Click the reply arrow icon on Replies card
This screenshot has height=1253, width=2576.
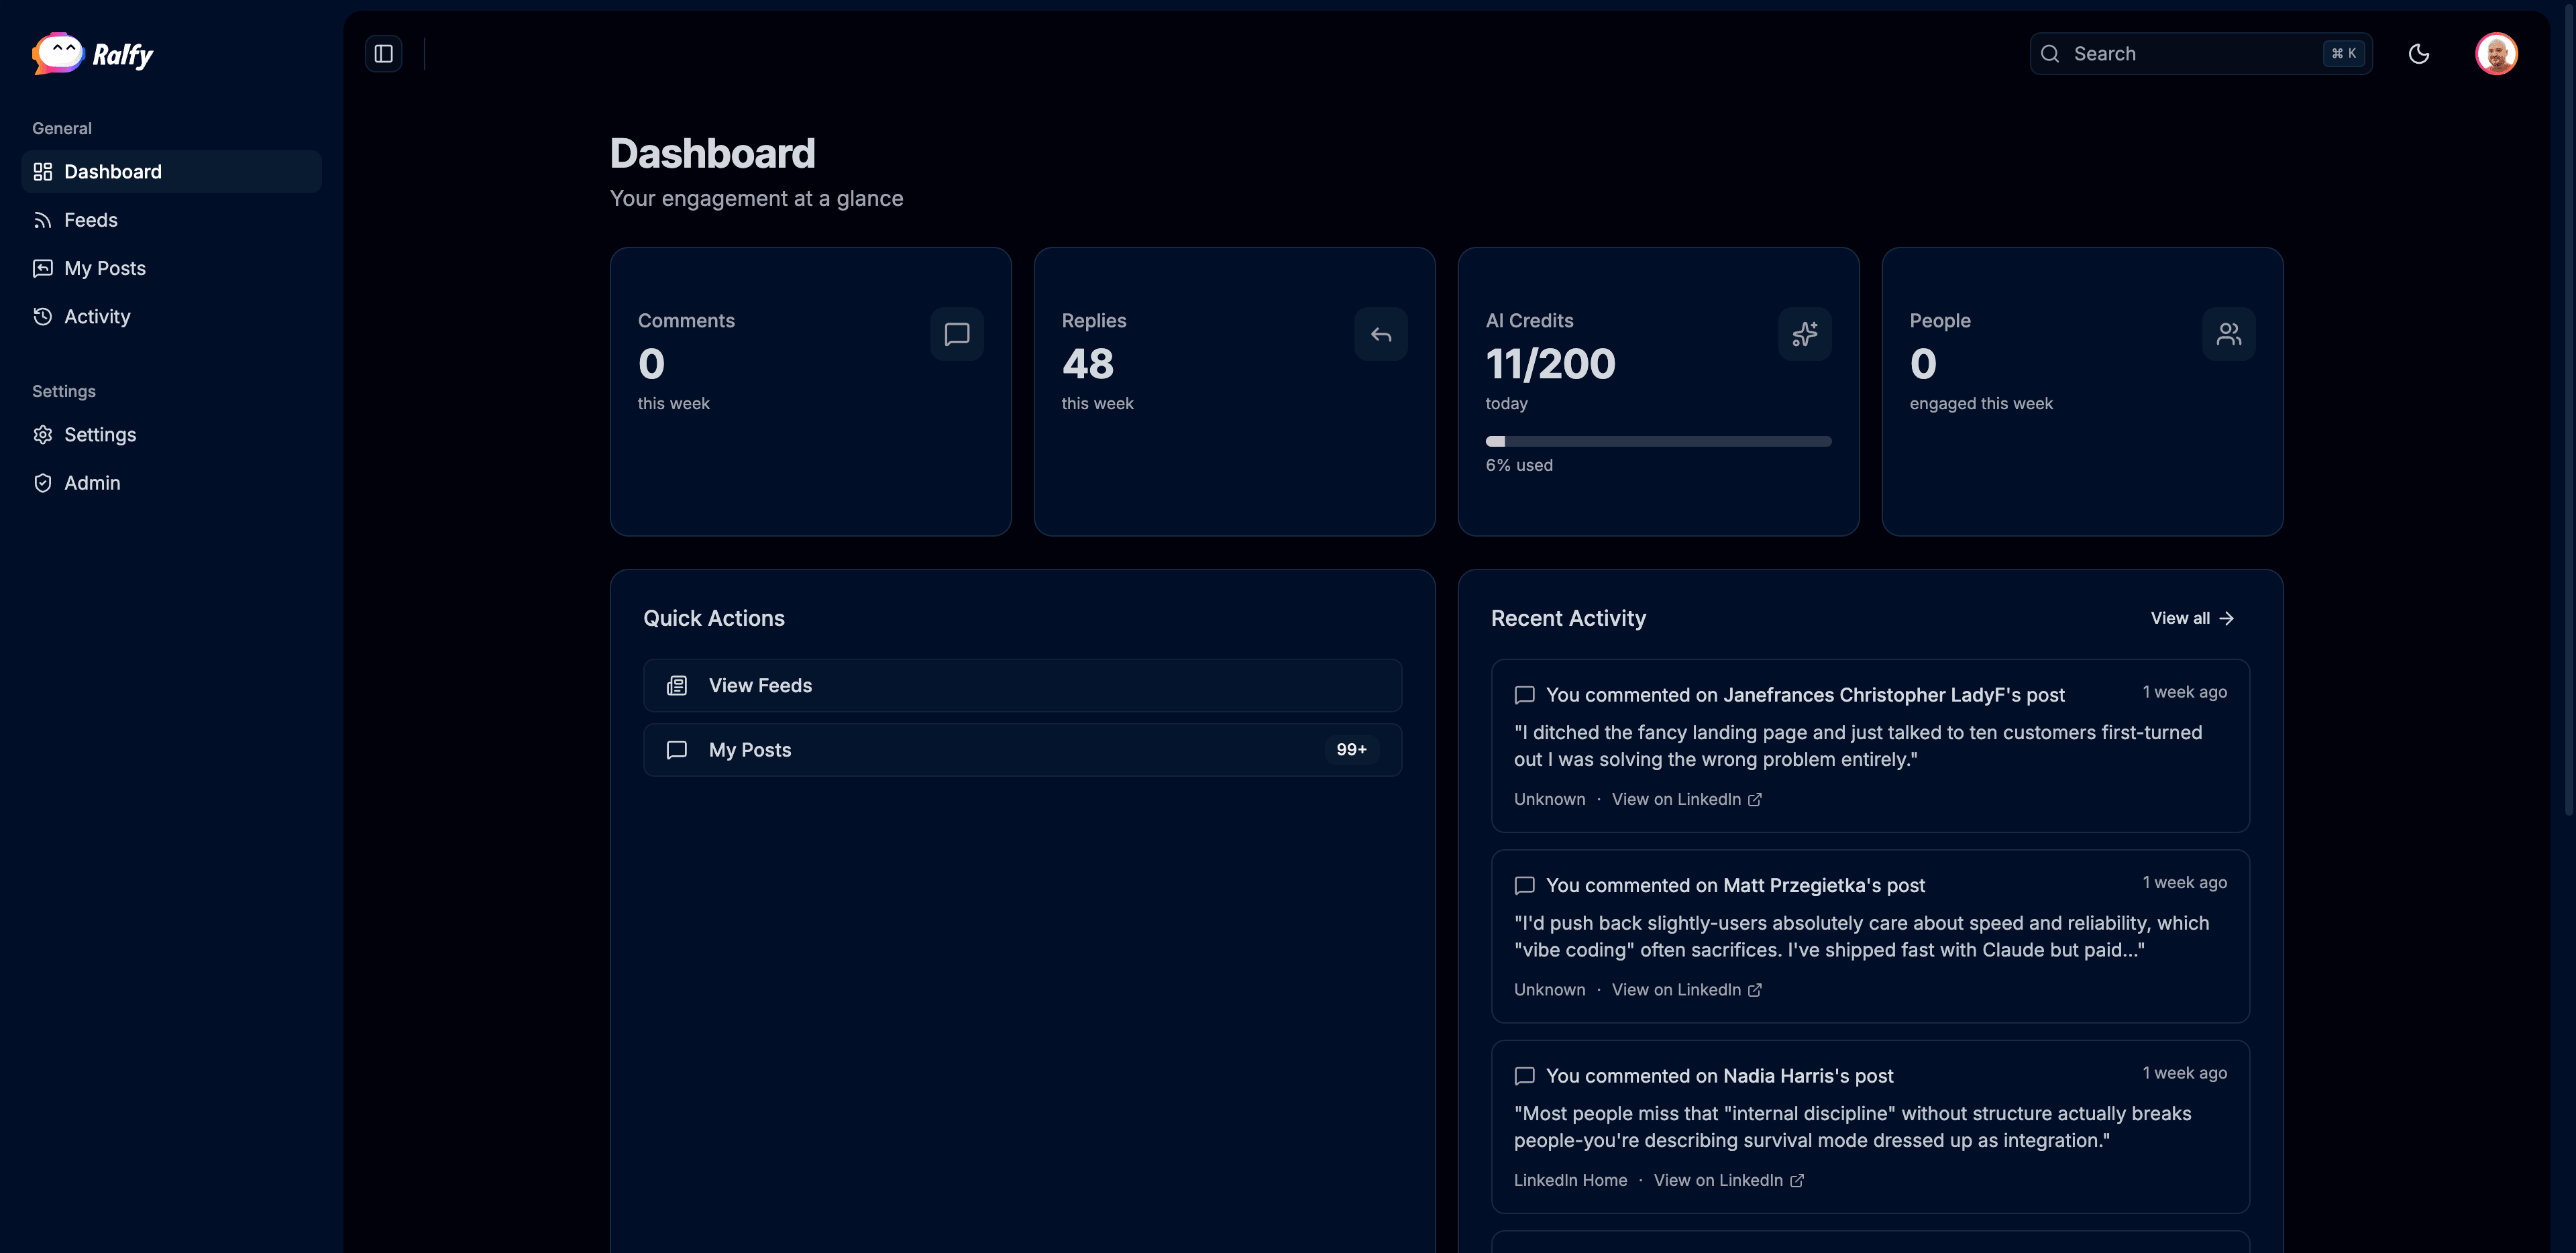[1381, 334]
